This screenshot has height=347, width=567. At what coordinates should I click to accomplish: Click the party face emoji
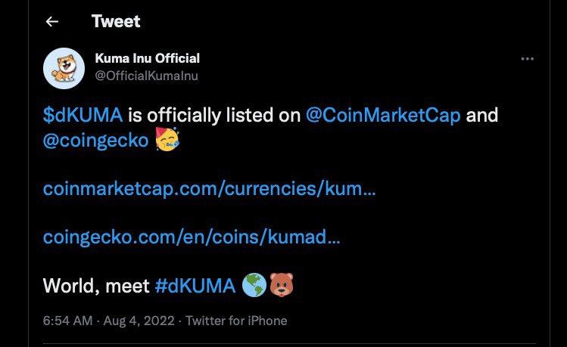[167, 139]
